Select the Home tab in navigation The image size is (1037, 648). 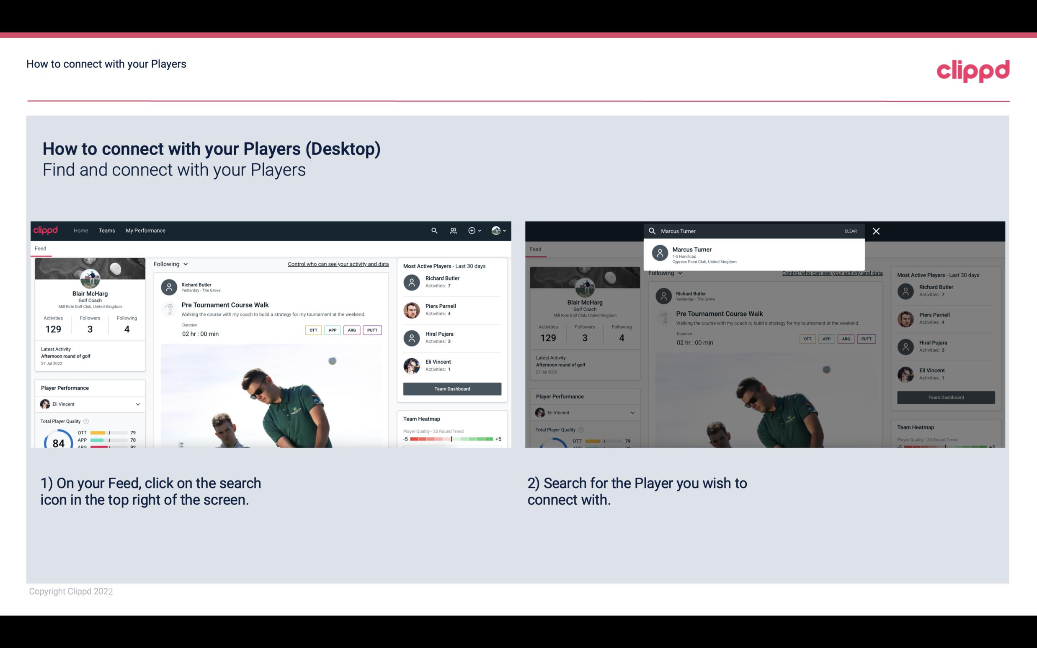tap(80, 230)
